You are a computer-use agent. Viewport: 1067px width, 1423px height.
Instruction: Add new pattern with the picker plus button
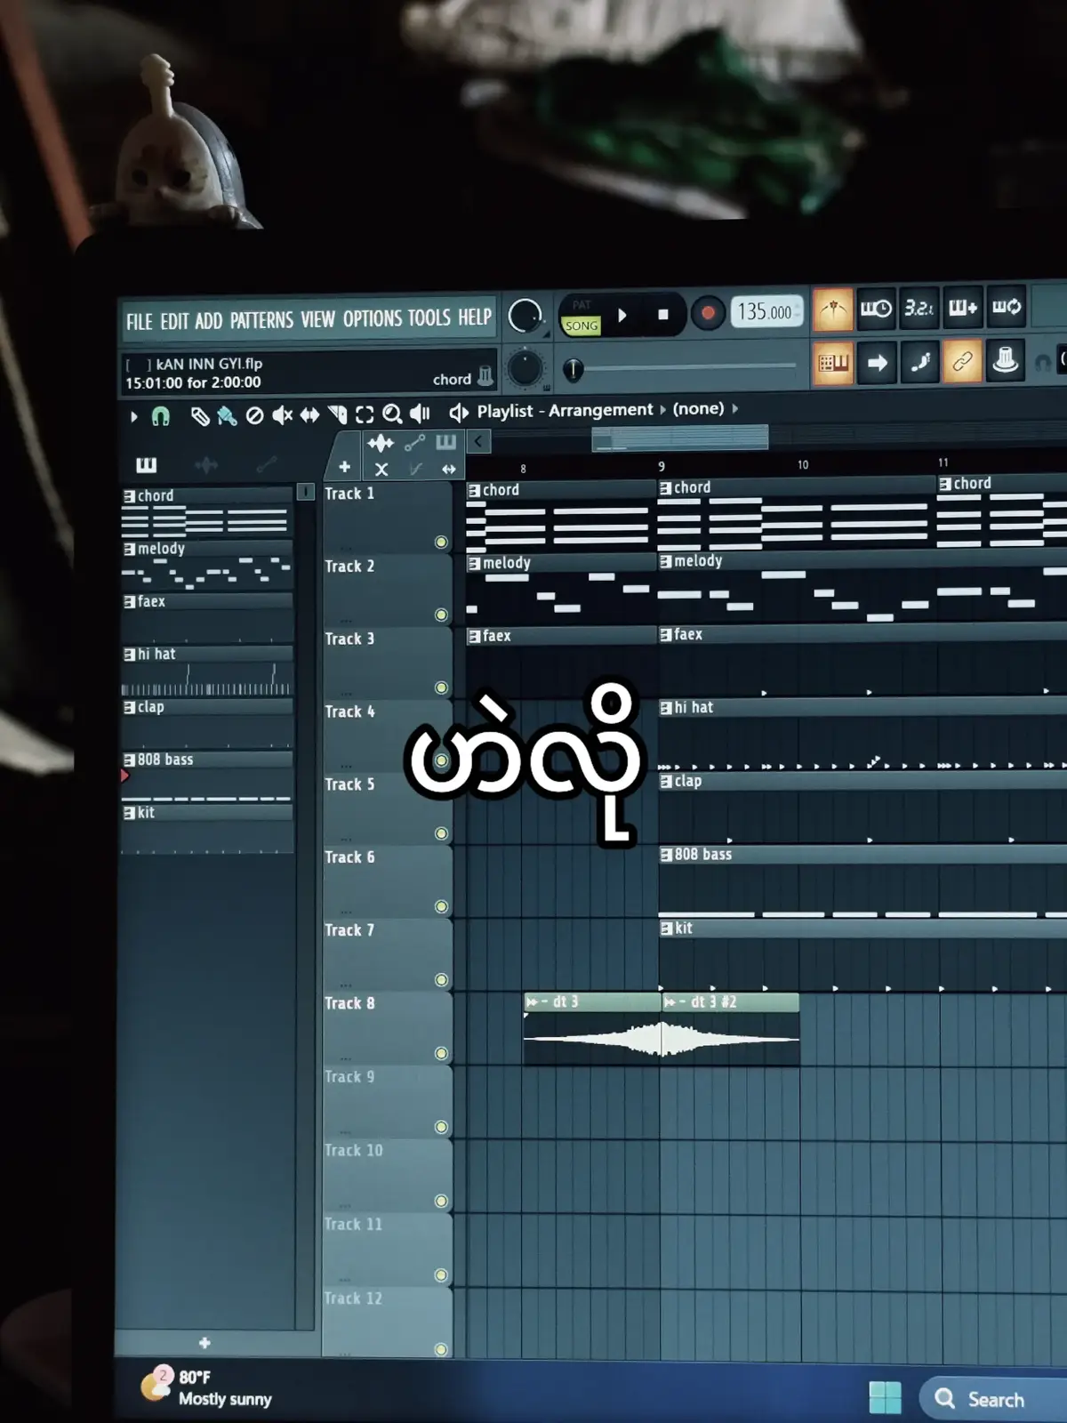205,1343
